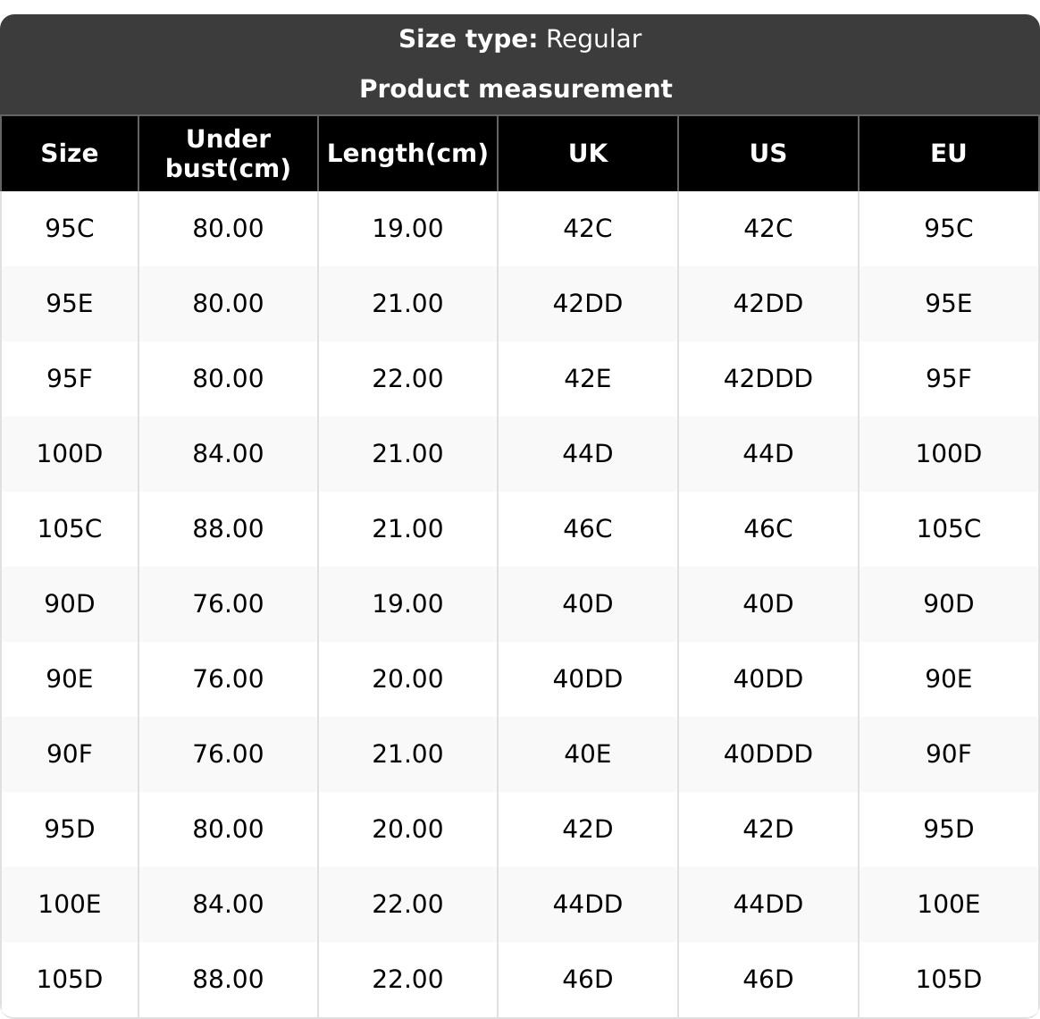Viewport: 1040px width, 1019px height.
Task: Click 105D in the Size column
Action: click(70, 980)
